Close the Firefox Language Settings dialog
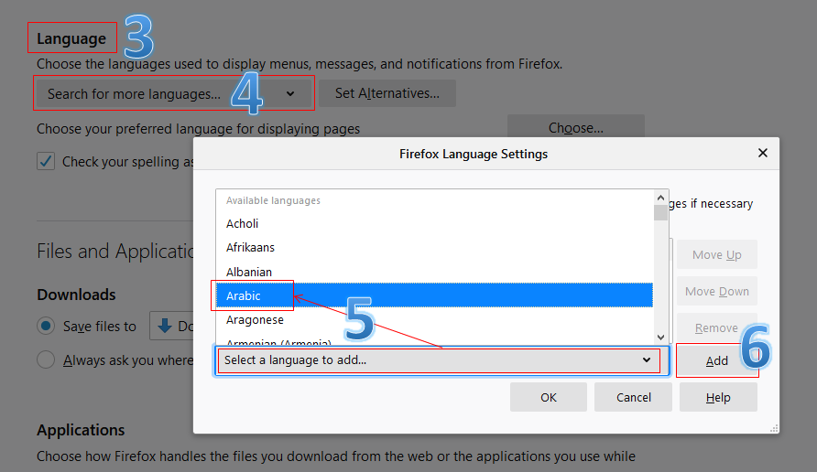This screenshot has width=817, height=472. (762, 154)
